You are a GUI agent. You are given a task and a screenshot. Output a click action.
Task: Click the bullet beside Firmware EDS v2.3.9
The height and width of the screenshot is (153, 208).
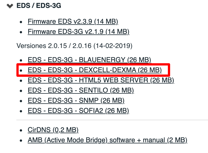[x=21, y=22]
